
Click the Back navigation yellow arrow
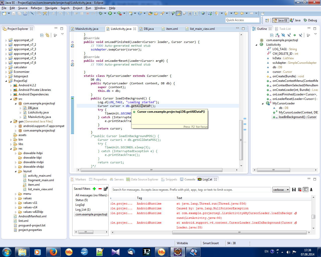click(x=242, y=13)
